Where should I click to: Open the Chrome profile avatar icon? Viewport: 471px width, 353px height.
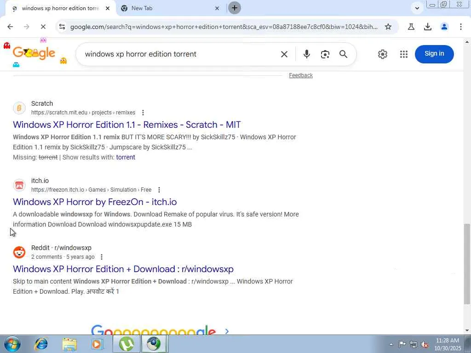pyautogui.click(x=444, y=27)
